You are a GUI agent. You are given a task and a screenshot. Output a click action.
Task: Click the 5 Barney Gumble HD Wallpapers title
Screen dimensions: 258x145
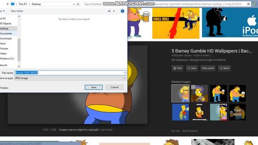coord(211,51)
